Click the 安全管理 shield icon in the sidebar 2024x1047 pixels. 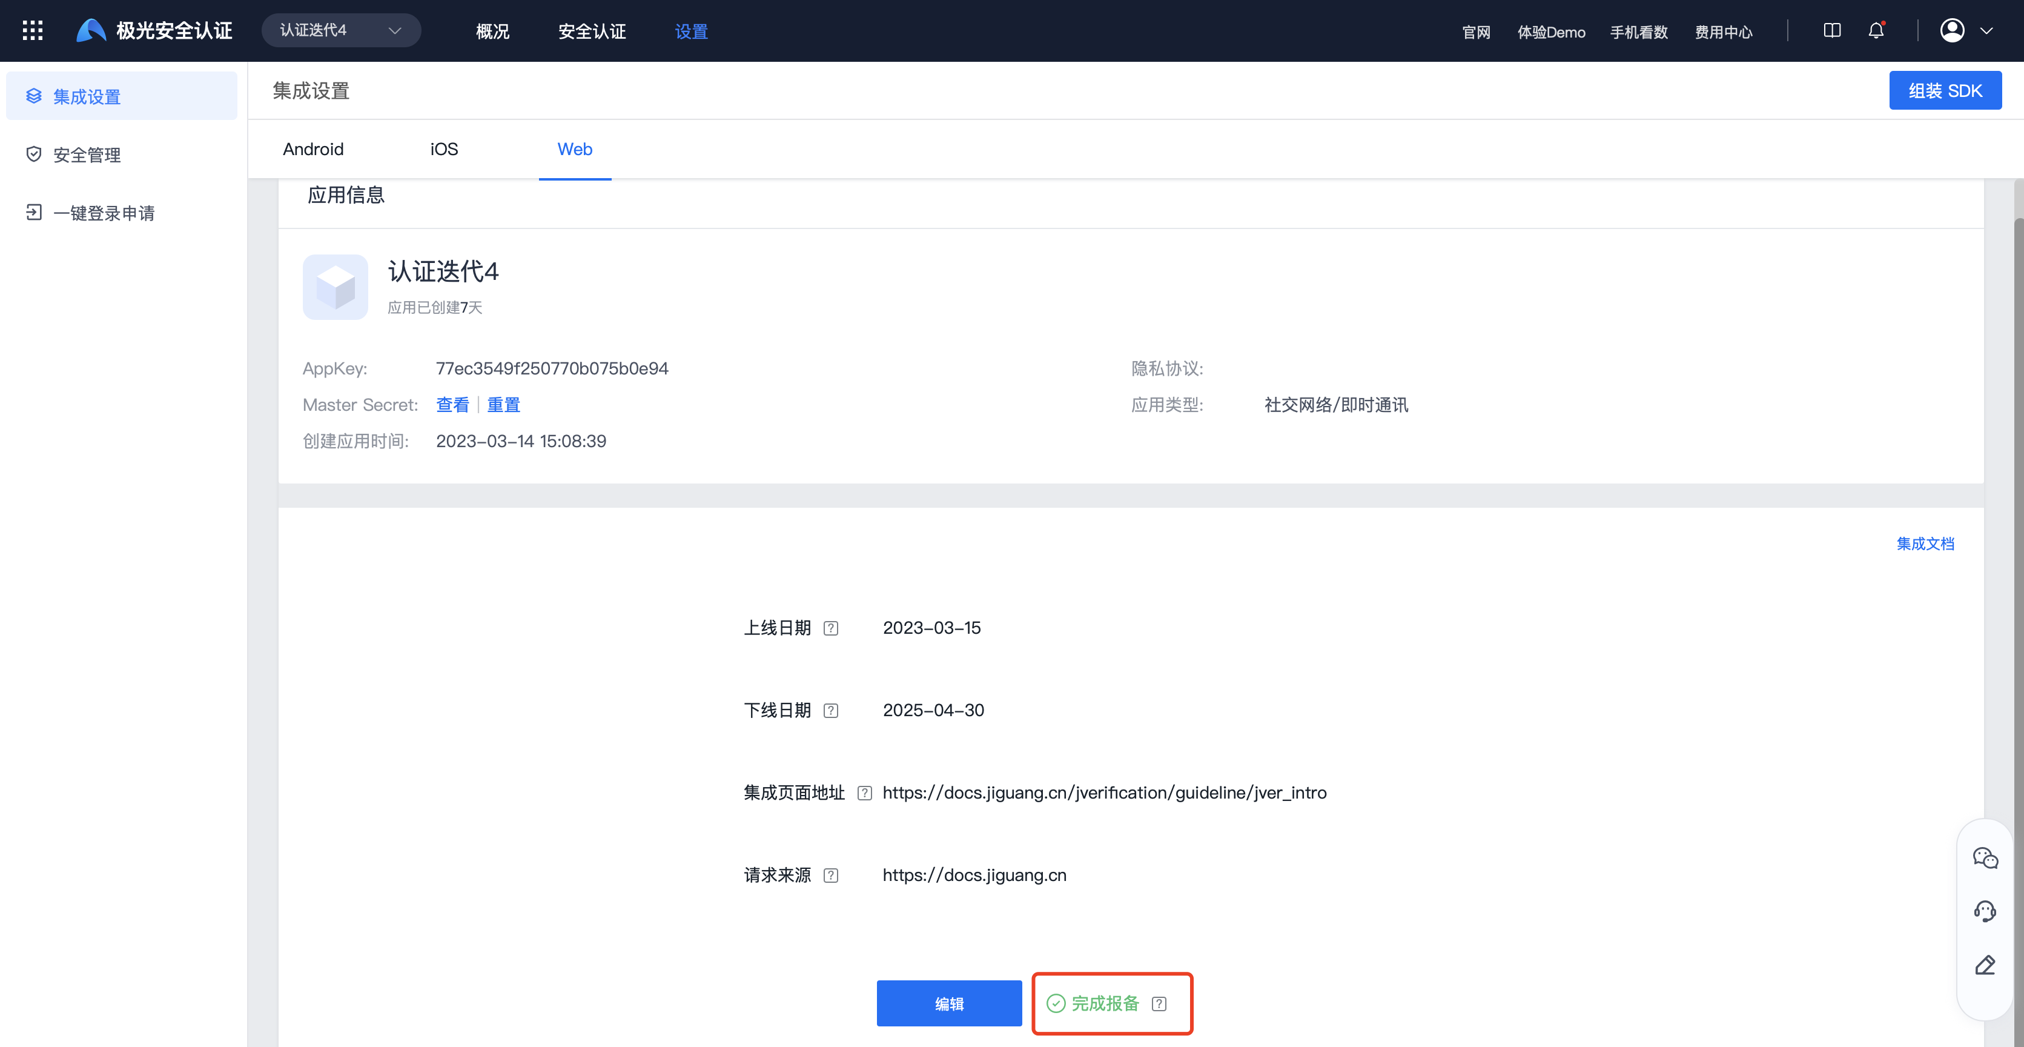(34, 154)
